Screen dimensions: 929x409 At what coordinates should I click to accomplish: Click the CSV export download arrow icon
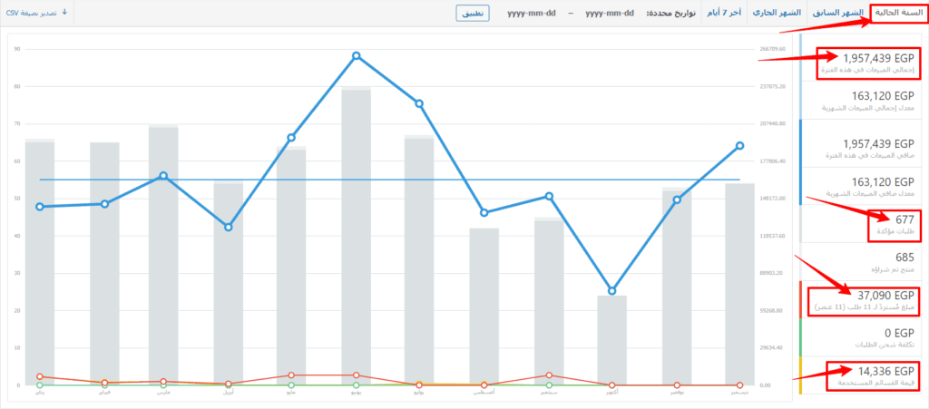tap(64, 12)
